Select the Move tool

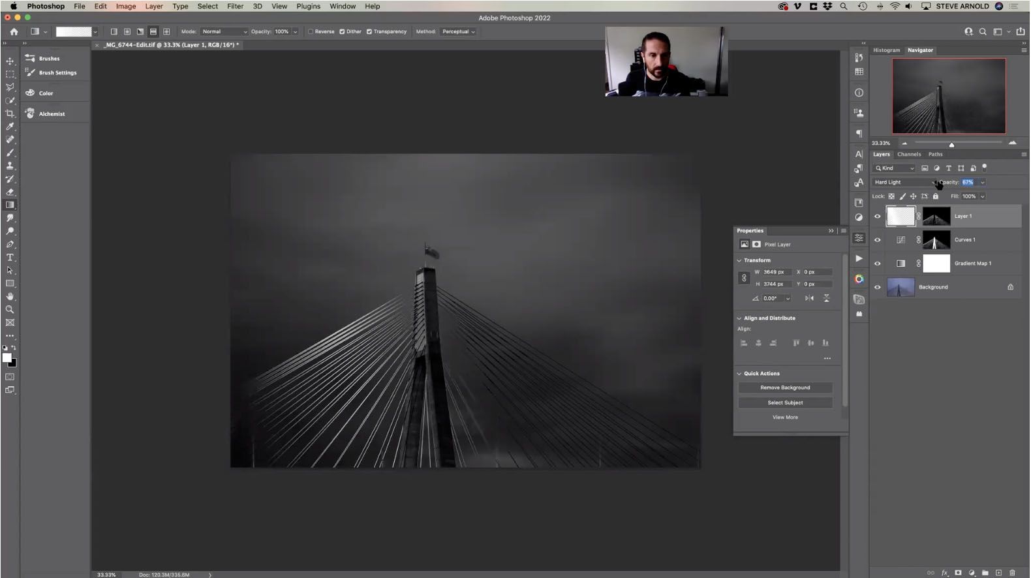[x=10, y=61]
